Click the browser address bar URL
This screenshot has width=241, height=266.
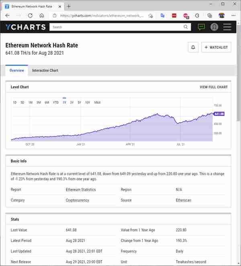[102, 16]
